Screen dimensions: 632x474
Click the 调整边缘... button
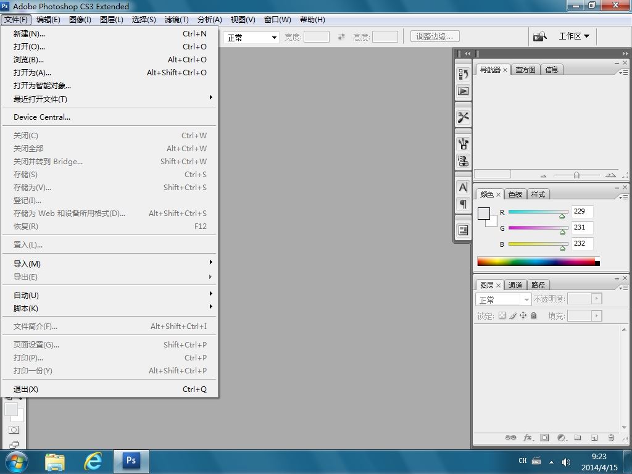pos(435,36)
